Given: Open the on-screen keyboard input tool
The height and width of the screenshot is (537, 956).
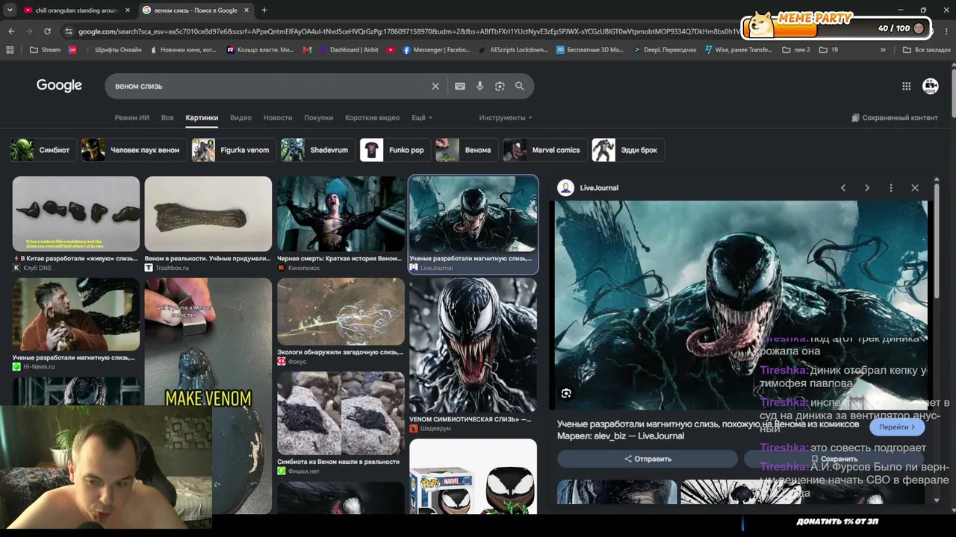Looking at the screenshot, I should (x=460, y=86).
